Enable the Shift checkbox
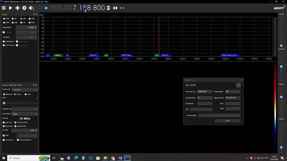Viewport: 287px width, 161px height. [x=4, y=136]
